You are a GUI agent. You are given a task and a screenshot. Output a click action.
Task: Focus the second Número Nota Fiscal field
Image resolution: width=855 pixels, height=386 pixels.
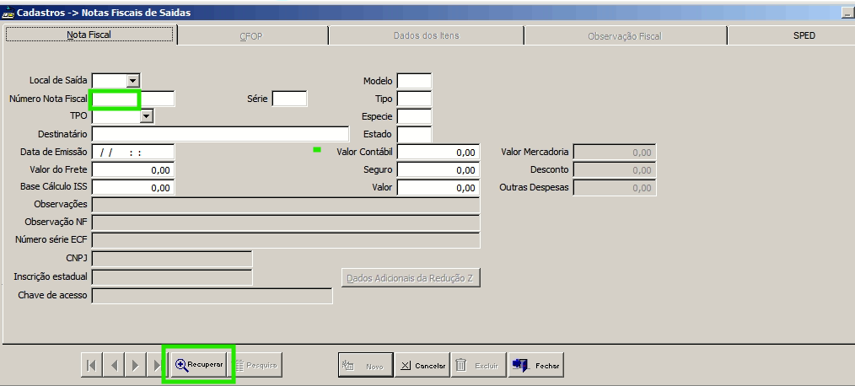[x=157, y=99]
